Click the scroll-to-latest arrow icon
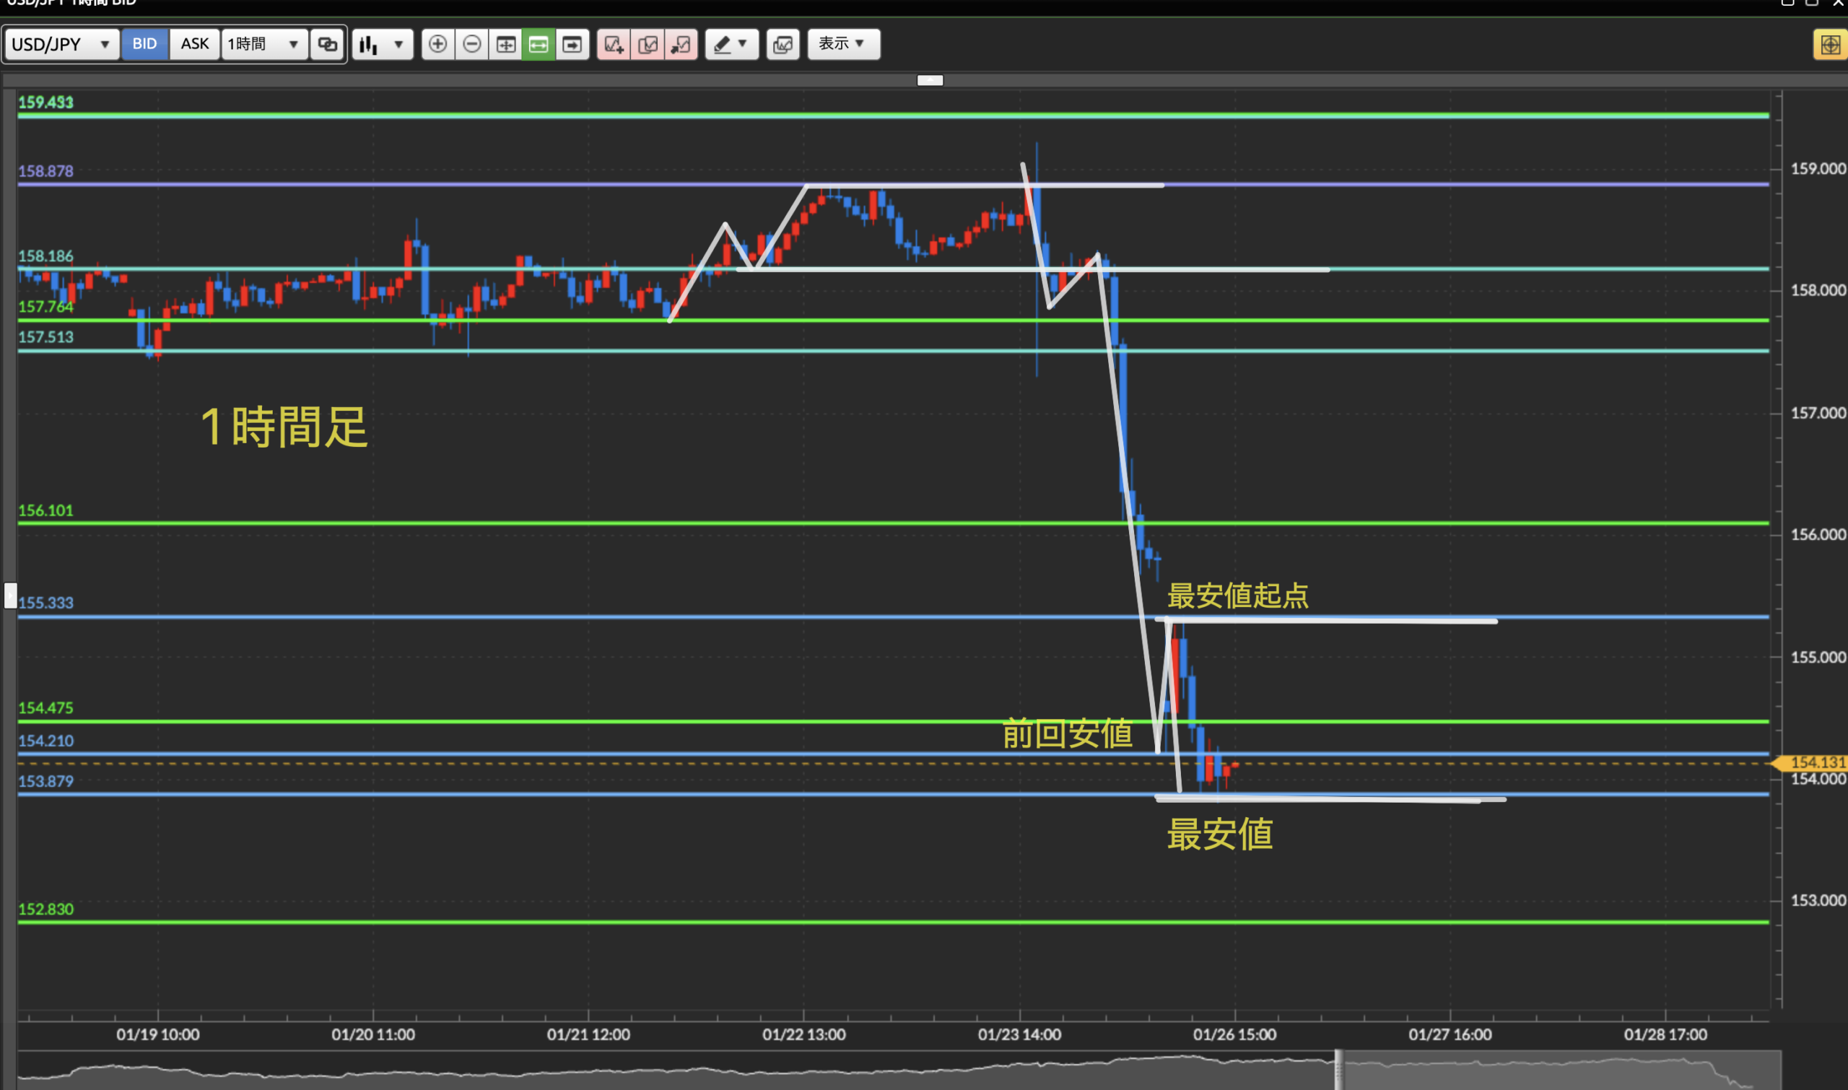1848x1090 pixels. pyautogui.click(x=572, y=44)
